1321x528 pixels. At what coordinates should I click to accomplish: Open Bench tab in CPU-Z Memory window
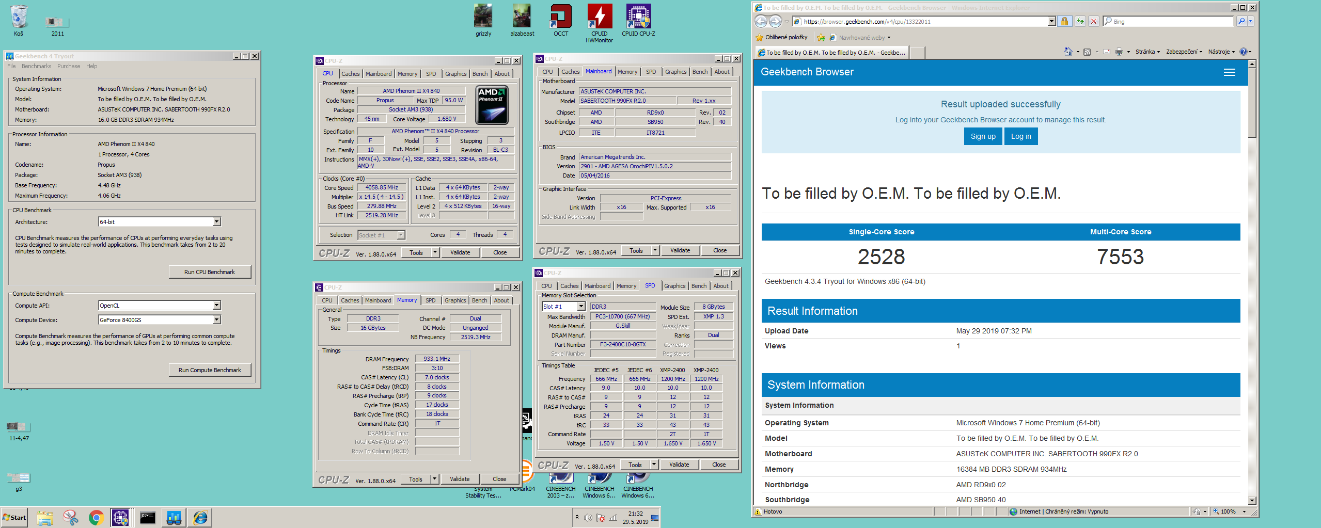[479, 300]
